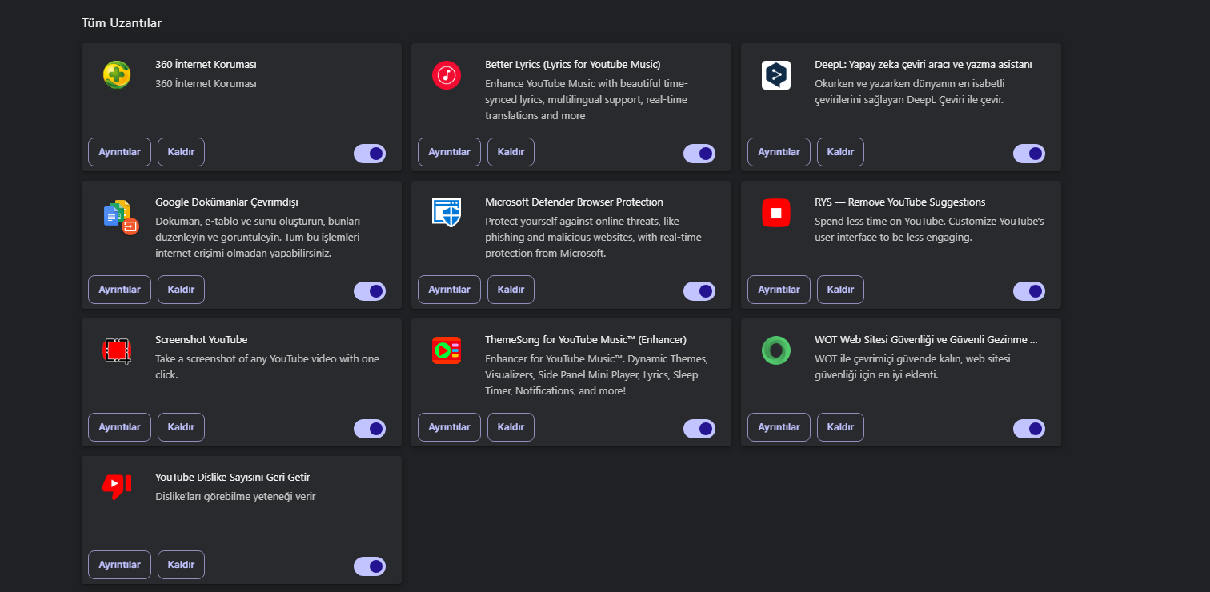
Task: Open Ayrıntılar for YouTube Dislike Sayısını Geri Getir
Action: point(119,565)
